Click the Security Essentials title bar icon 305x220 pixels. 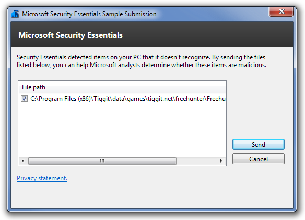15,14
